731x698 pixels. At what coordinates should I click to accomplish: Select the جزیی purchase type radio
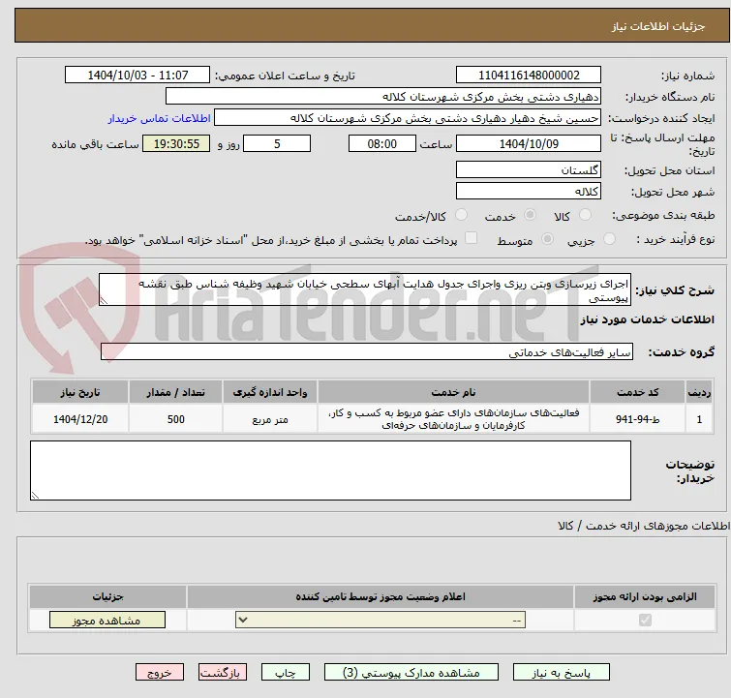tap(609, 239)
